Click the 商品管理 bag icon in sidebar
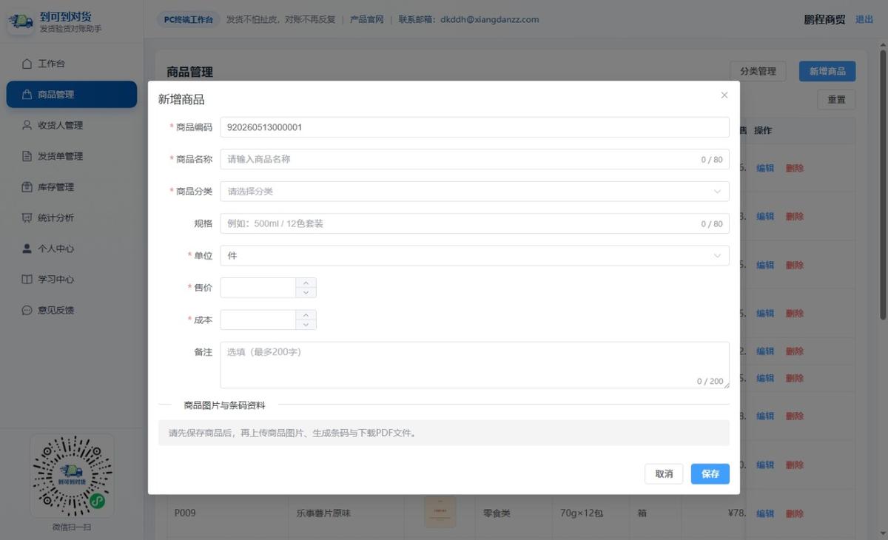 27,95
